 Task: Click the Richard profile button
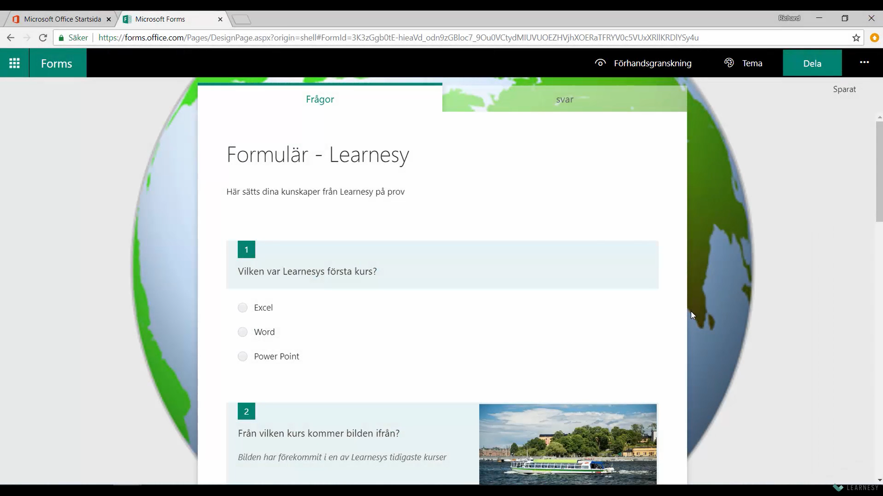click(789, 18)
